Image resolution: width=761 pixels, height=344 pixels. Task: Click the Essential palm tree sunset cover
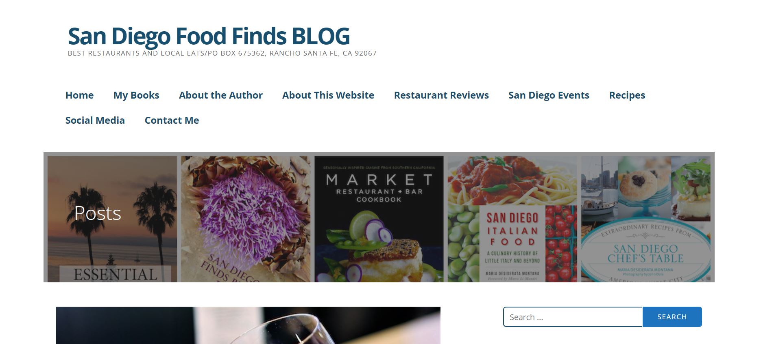point(112,219)
